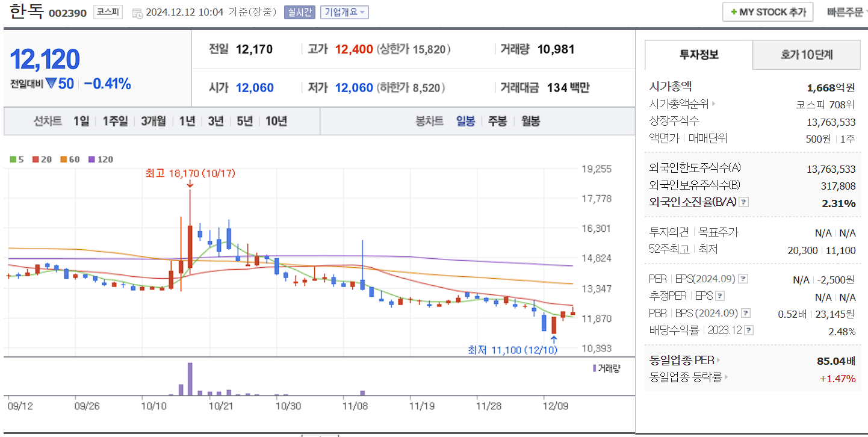Screen dimensions: 868x437
Task: Click the 120-day moving average legend marker
Action: tap(91, 160)
